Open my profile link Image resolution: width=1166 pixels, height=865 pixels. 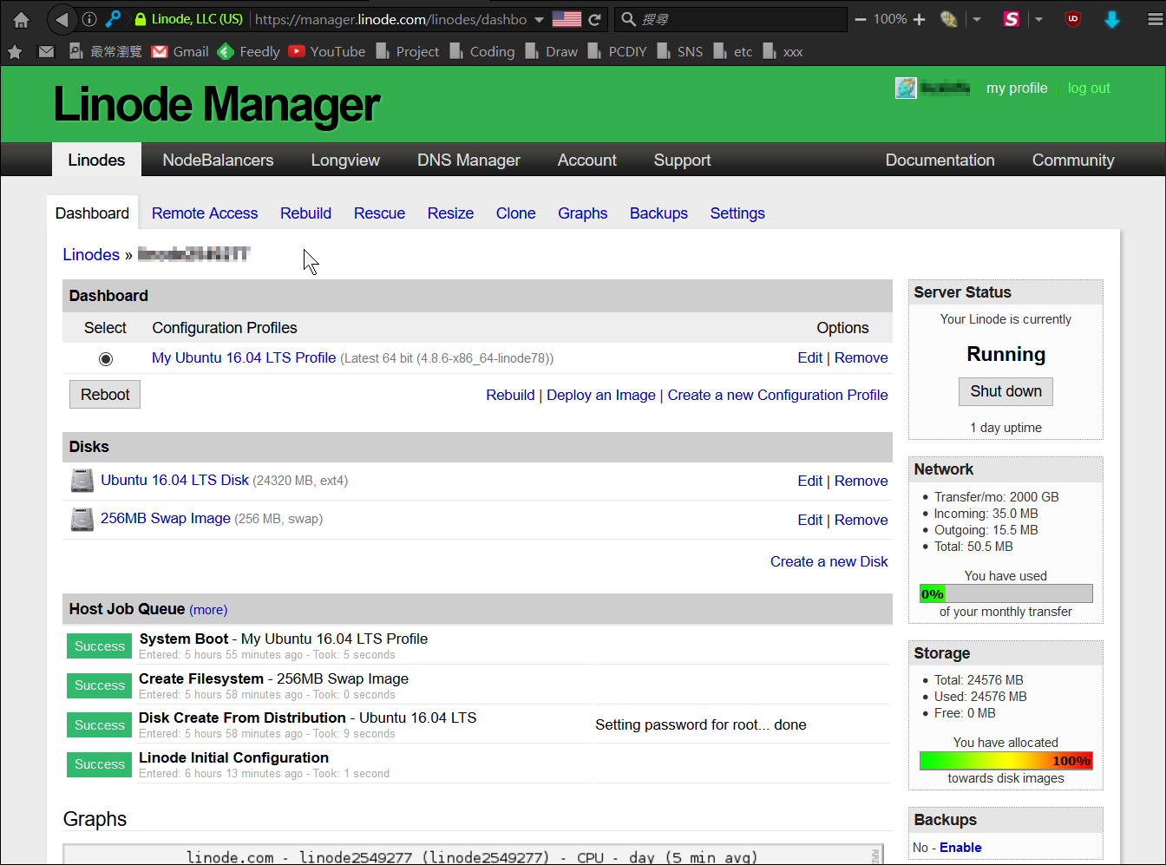click(1017, 88)
